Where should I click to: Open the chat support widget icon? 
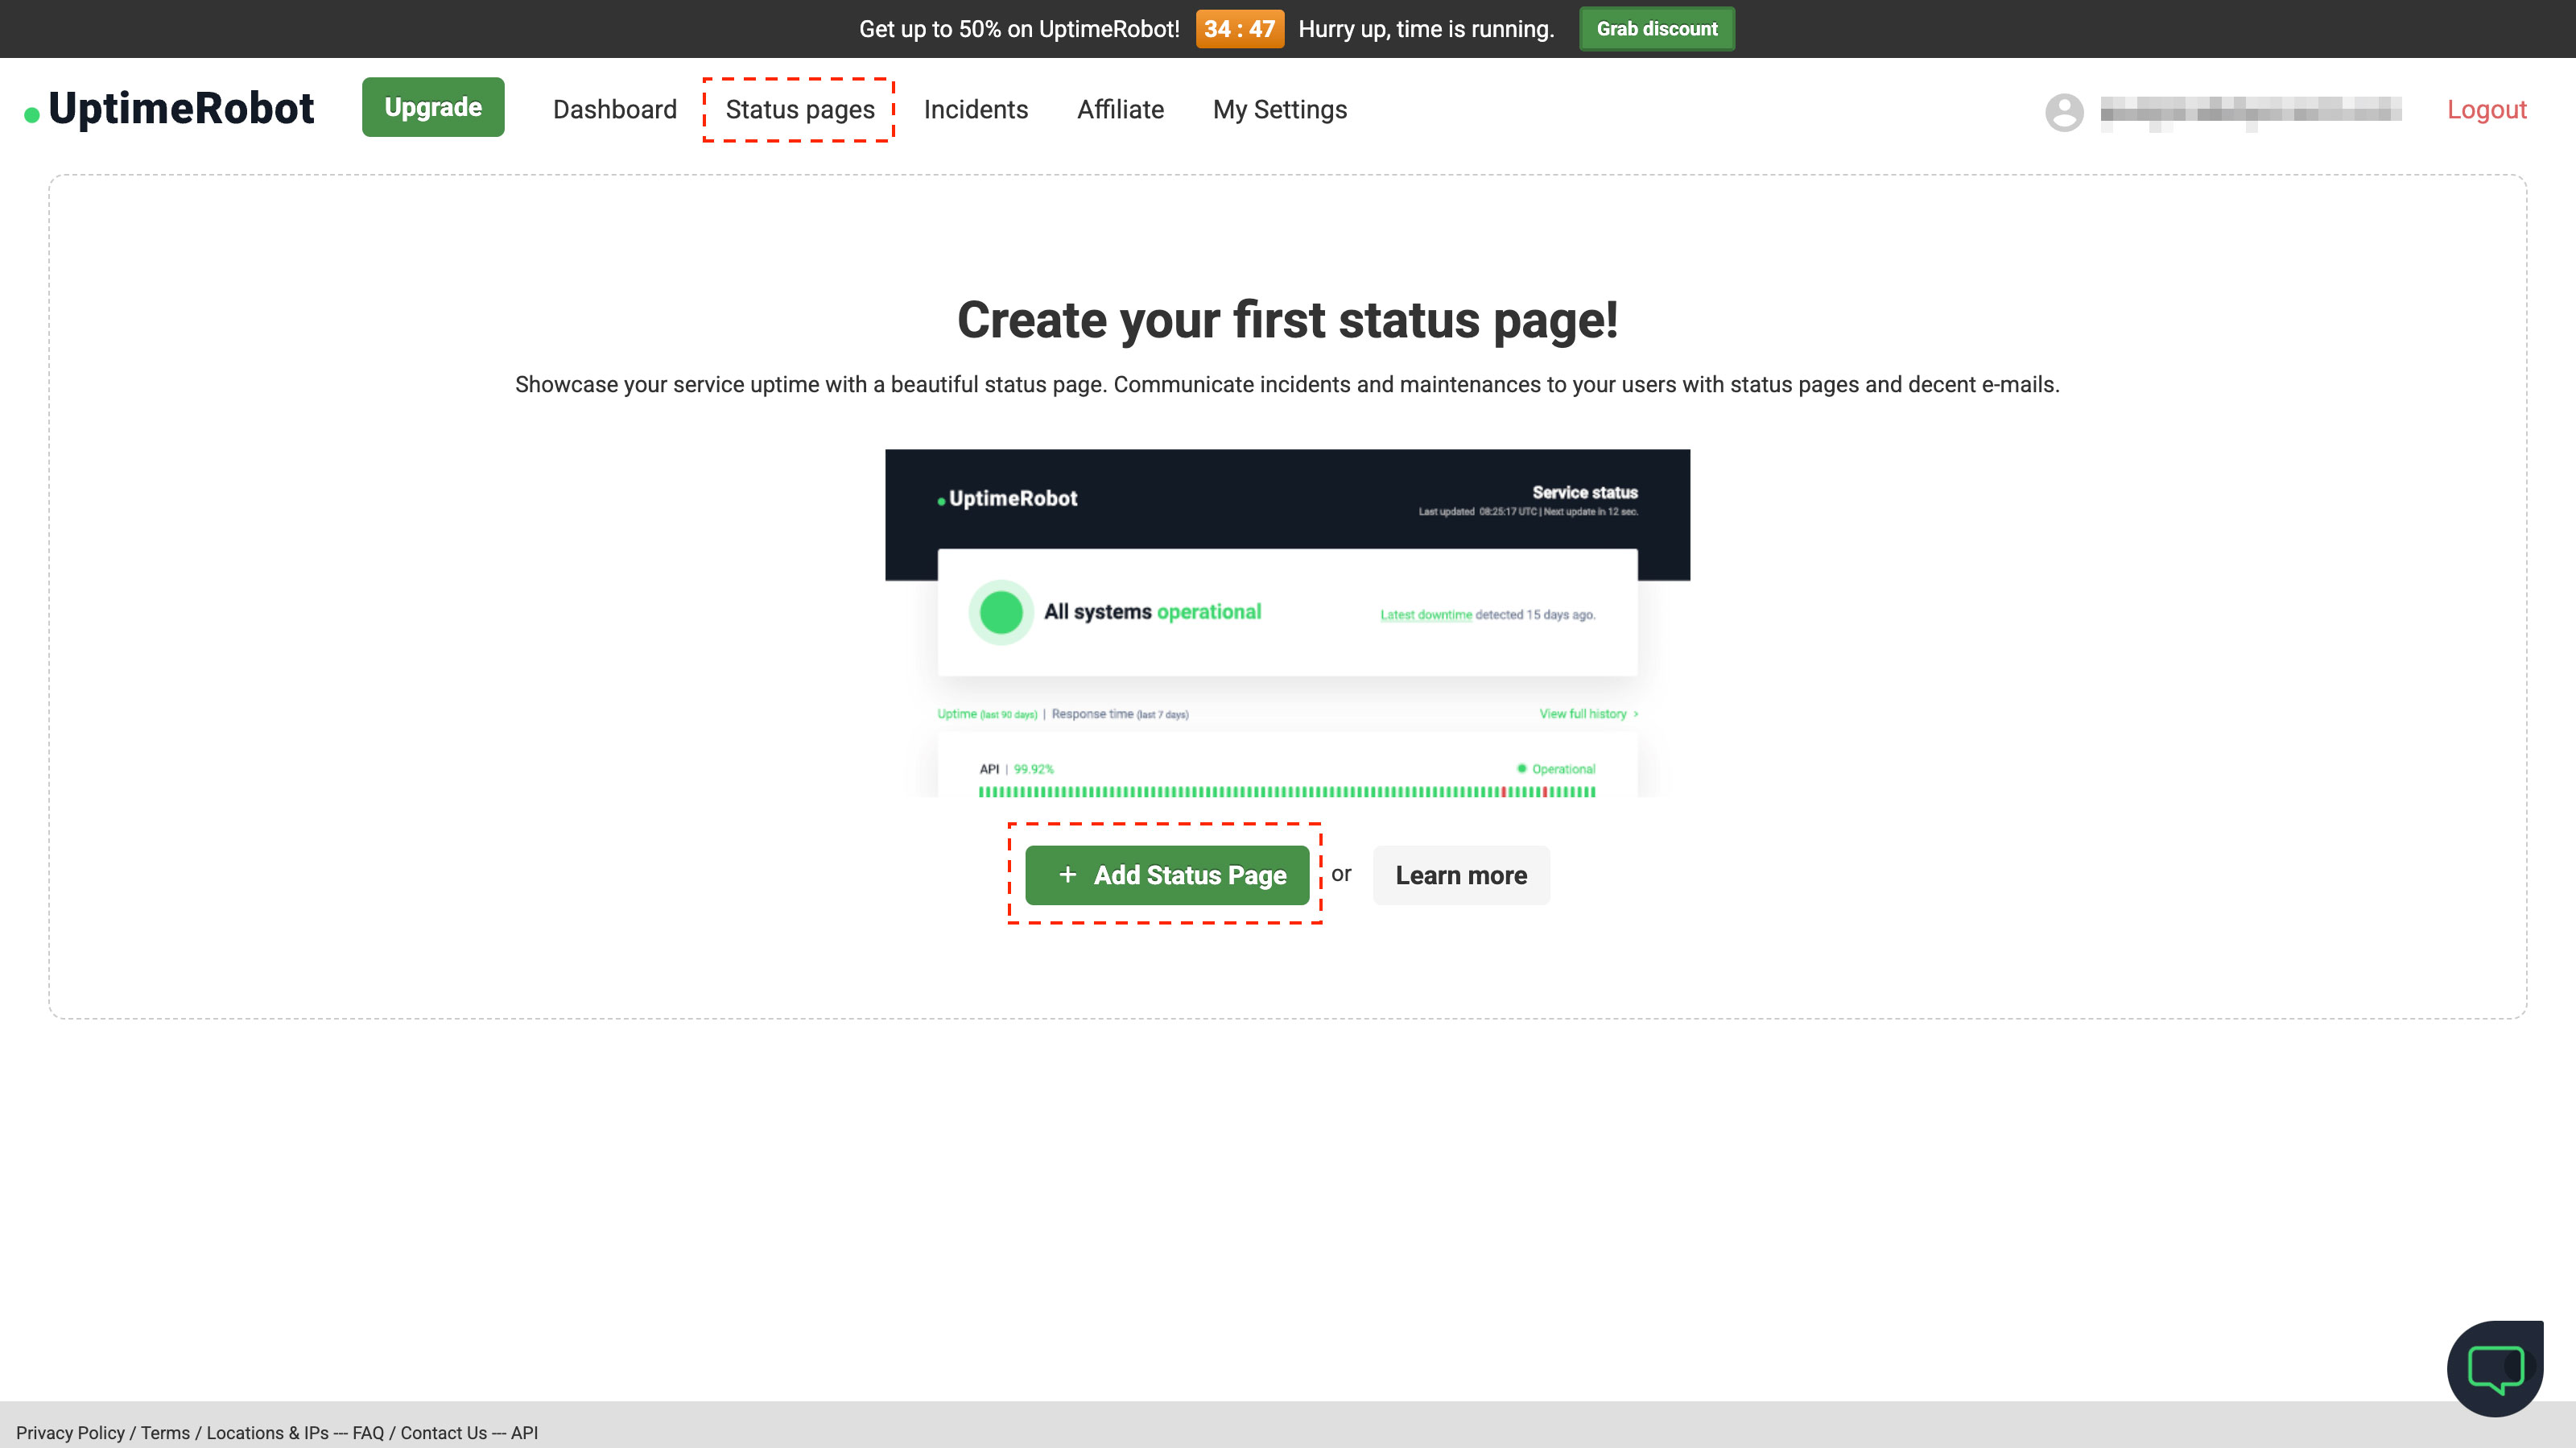point(2495,1369)
